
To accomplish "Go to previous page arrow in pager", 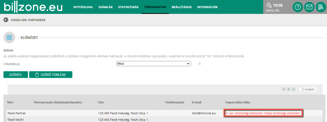I will [284, 89].
